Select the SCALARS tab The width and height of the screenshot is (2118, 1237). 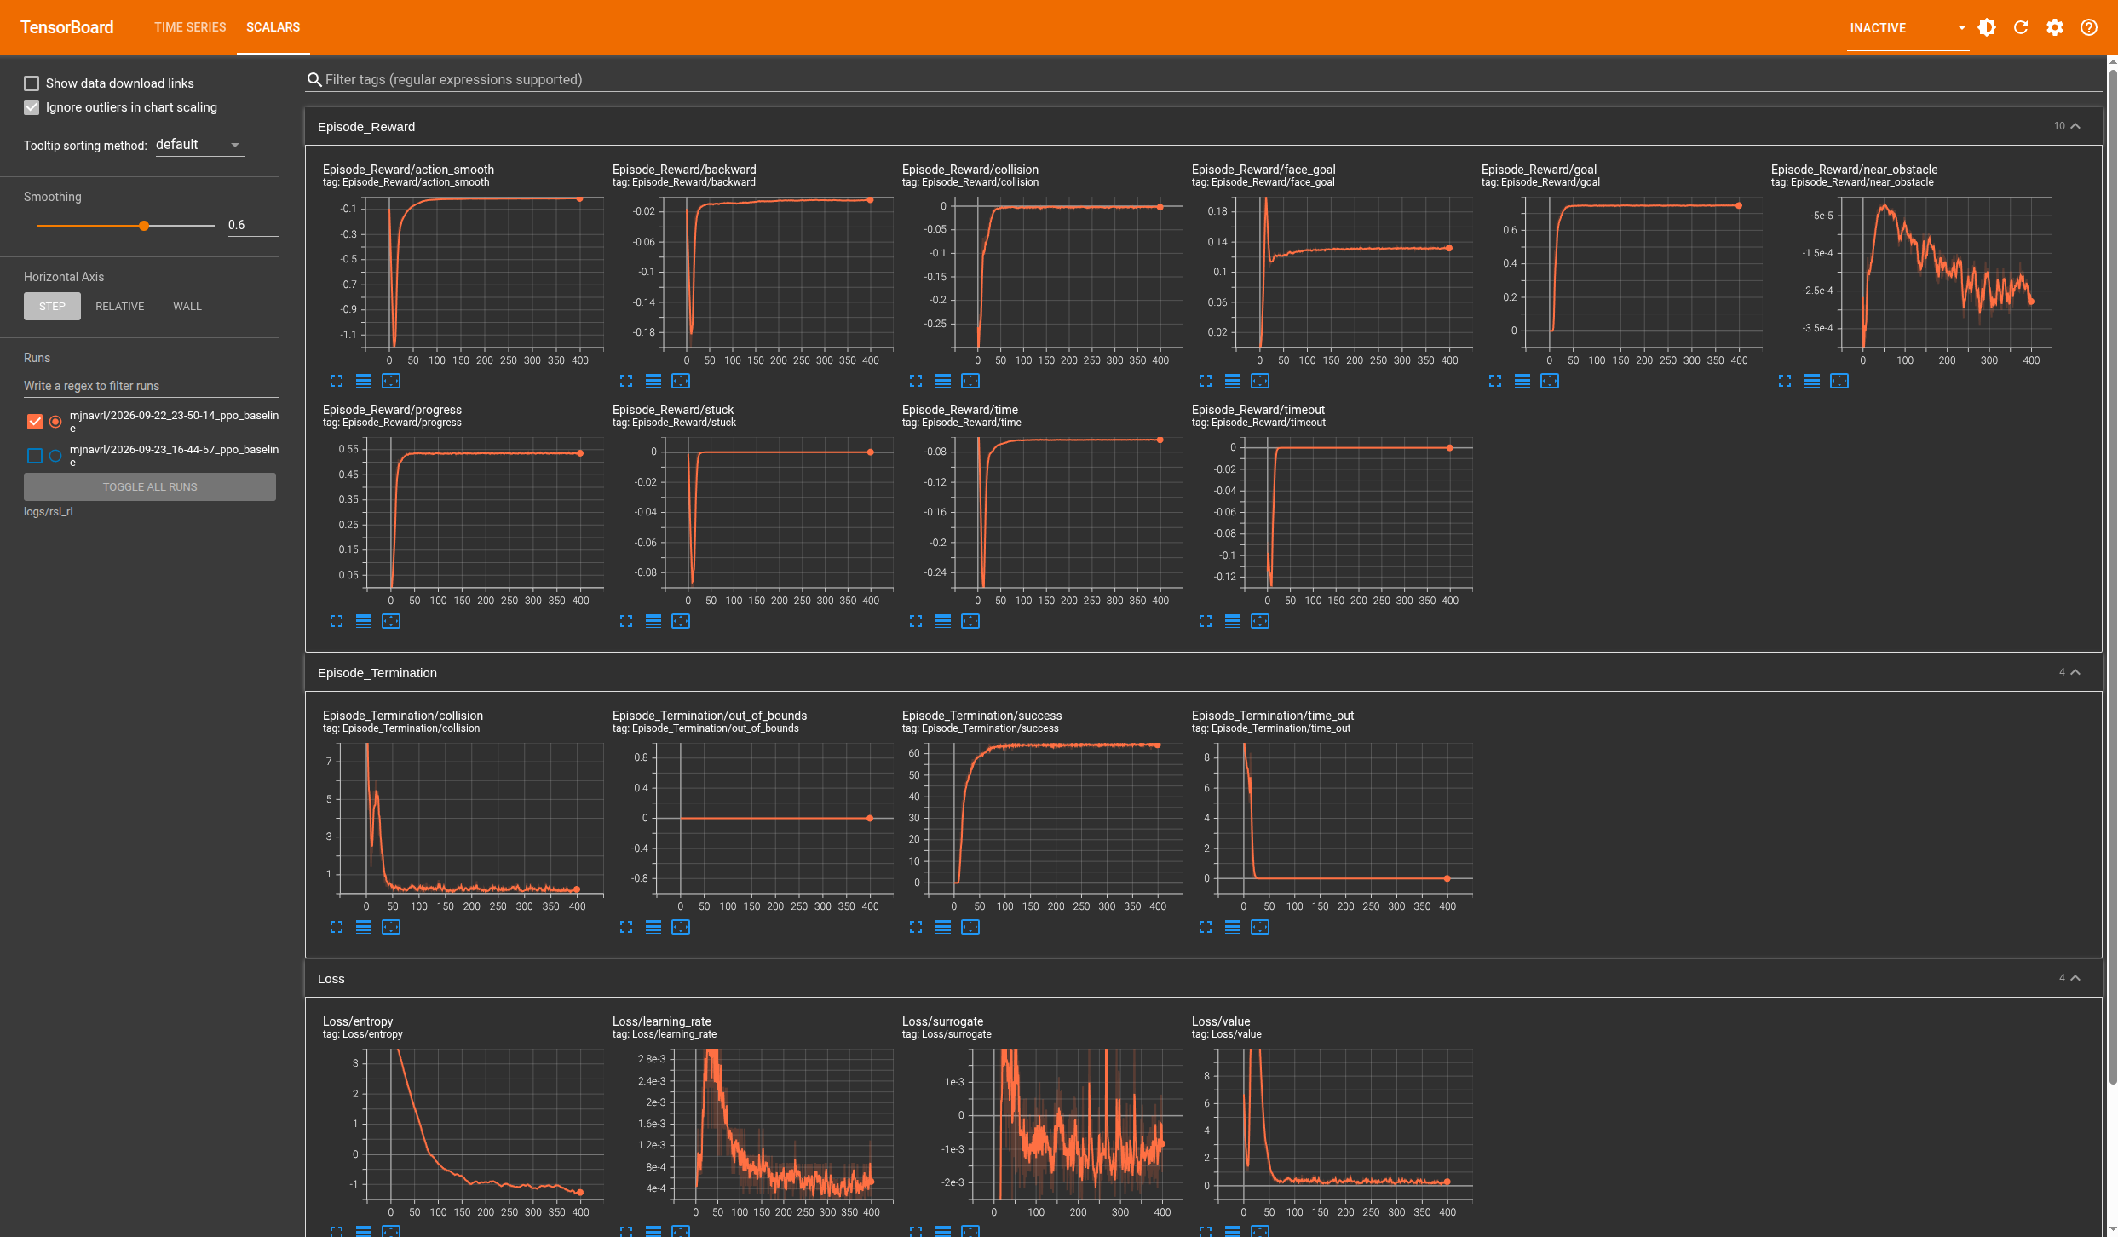[273, 27]
